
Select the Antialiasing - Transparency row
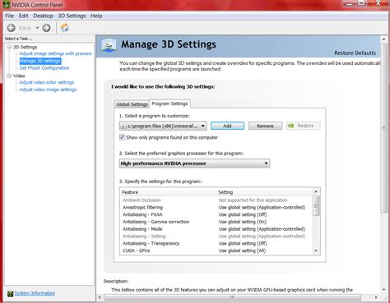coord(216,243)
